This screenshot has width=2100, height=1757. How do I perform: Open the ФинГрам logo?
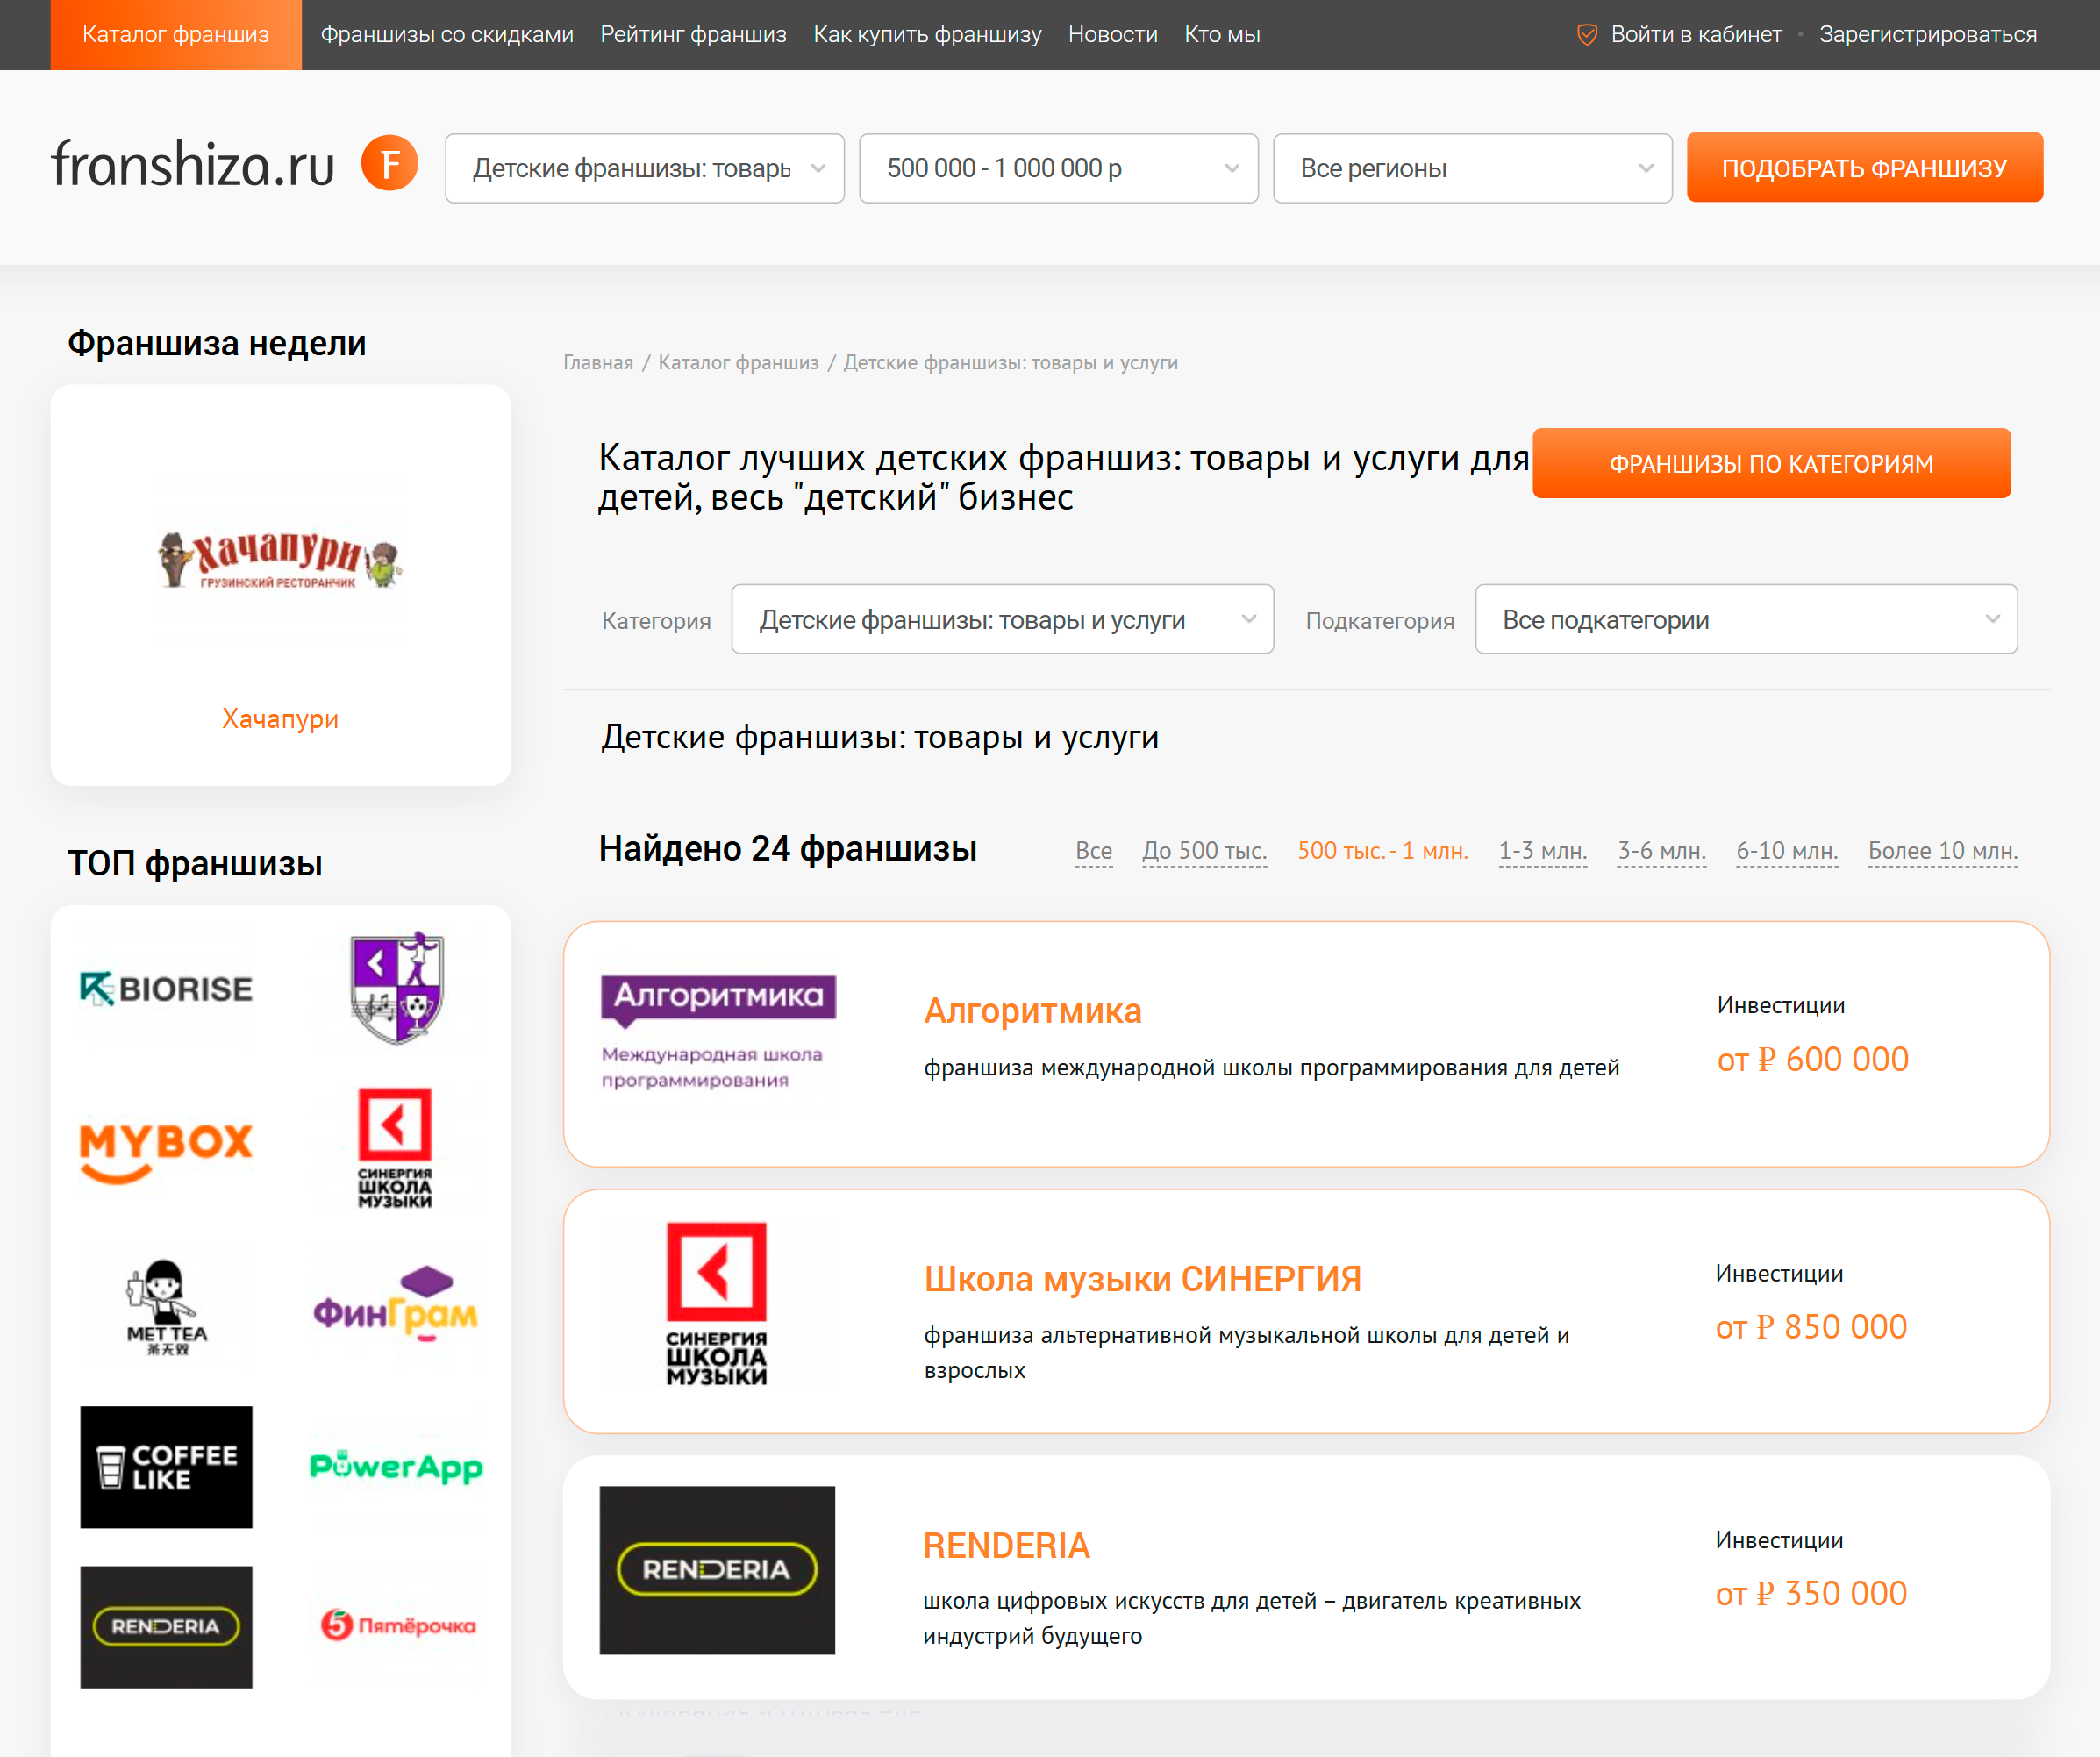click(x=396, y=1304)
